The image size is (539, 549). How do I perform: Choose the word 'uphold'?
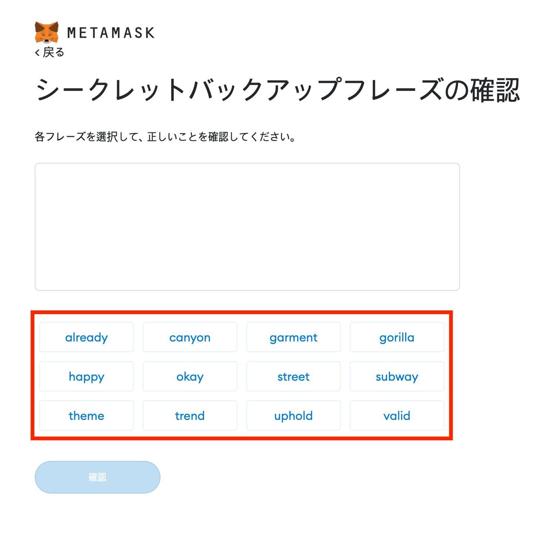294,415
